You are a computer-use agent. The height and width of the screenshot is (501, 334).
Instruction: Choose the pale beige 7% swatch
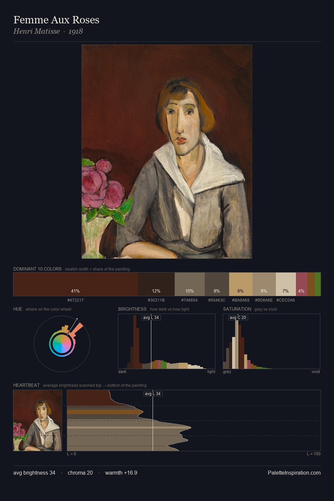pos(286,284)
